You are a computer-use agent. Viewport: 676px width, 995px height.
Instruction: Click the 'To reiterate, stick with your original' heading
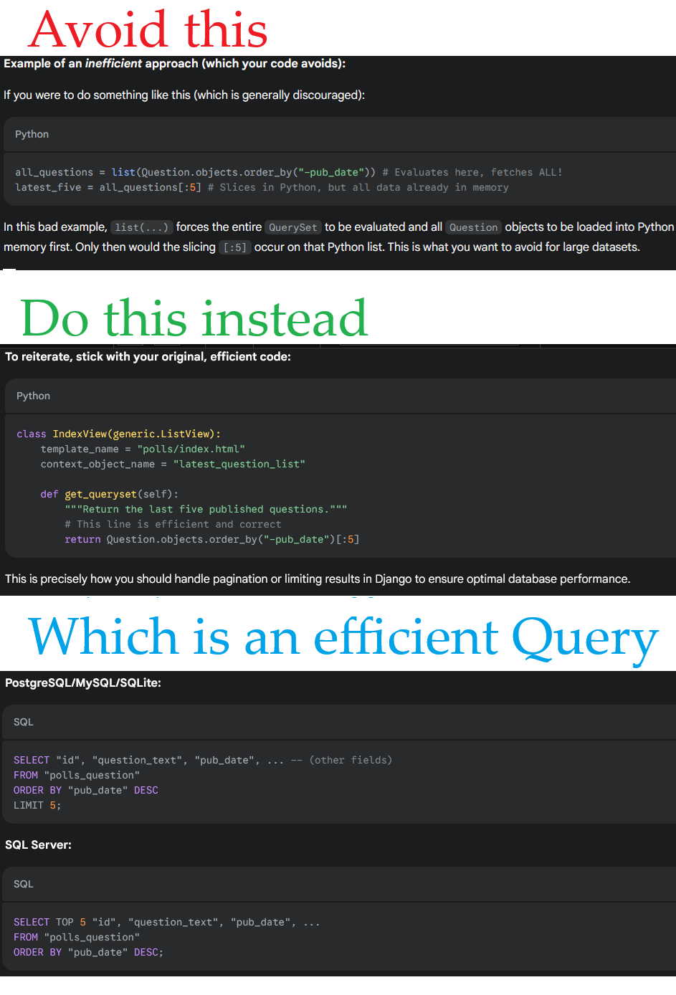pyautogui.click(x=148, y=356)
